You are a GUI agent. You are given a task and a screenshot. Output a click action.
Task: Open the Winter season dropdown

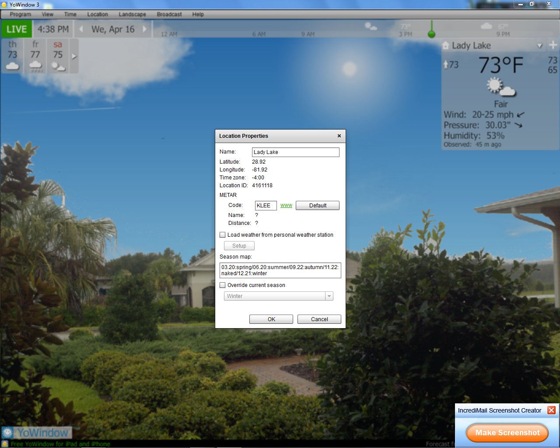coord(329,296)
